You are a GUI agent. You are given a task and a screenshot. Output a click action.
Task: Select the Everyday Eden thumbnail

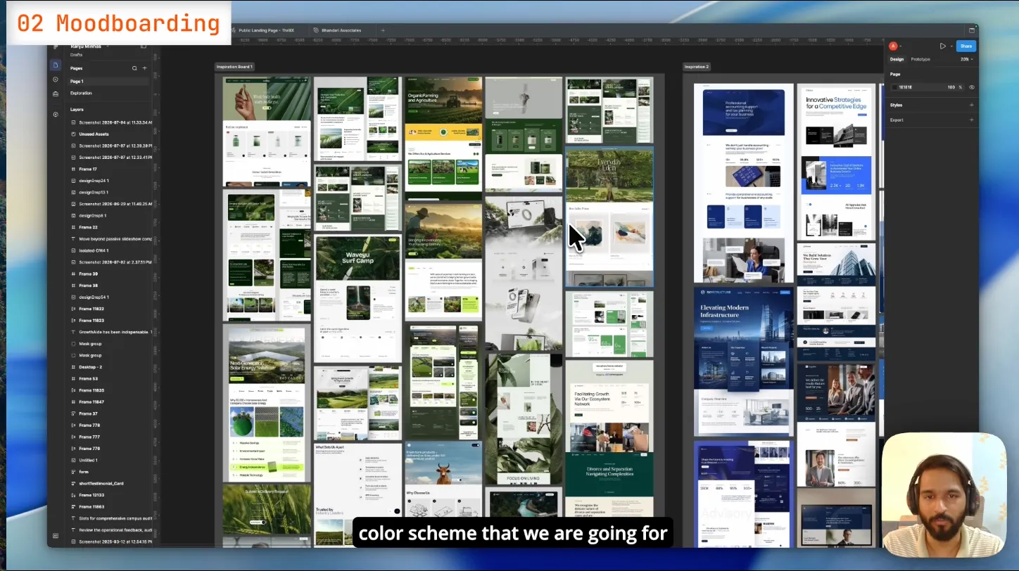click(x=609, y=217)
